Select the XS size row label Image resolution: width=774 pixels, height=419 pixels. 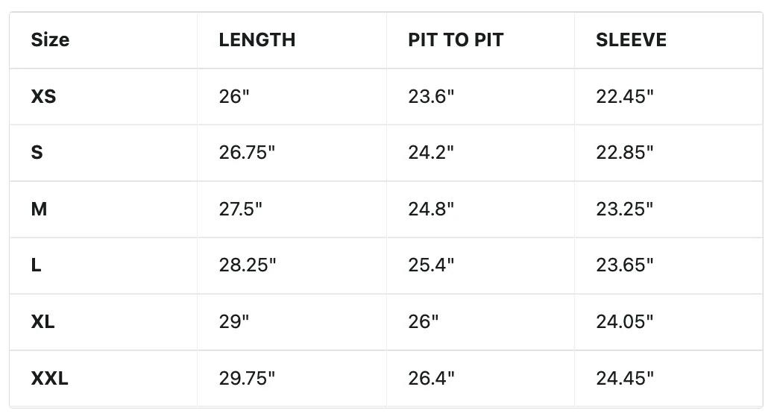43,96
